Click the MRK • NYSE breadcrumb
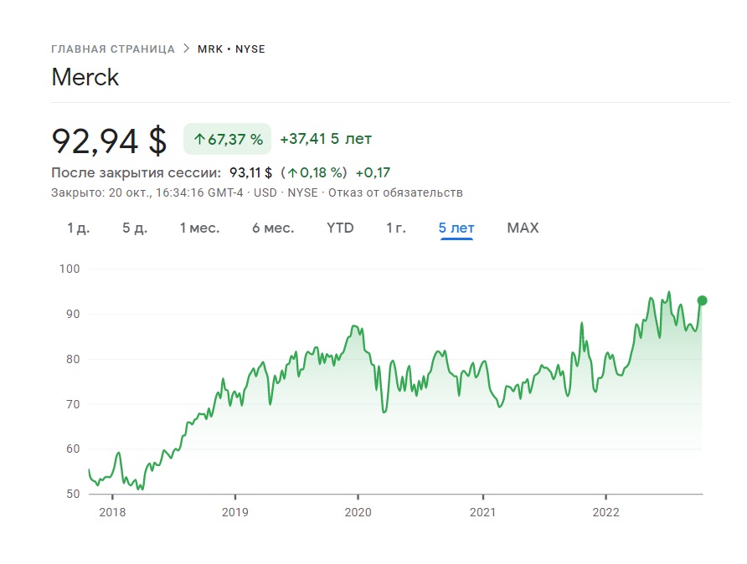 [x=231, y=49]
